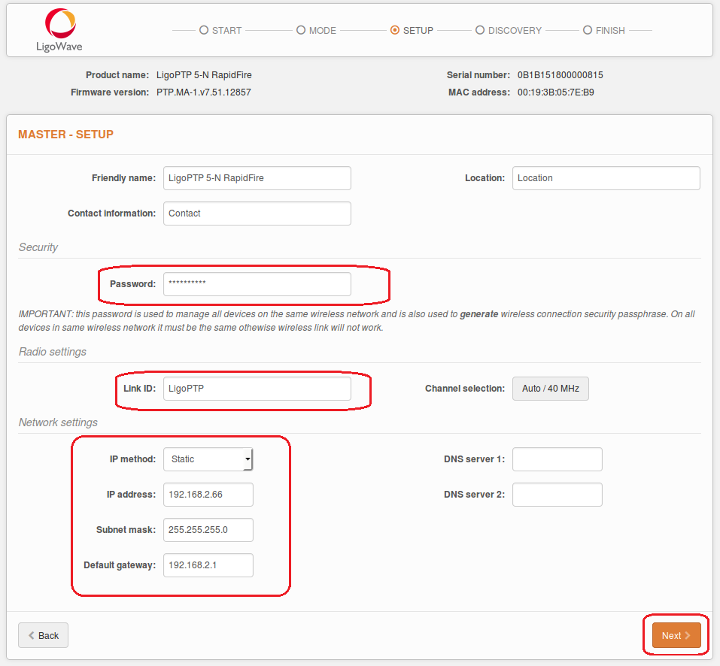
Task: Click product name LigoPTP 5-N RapidFire text
Action: (204, 74)
